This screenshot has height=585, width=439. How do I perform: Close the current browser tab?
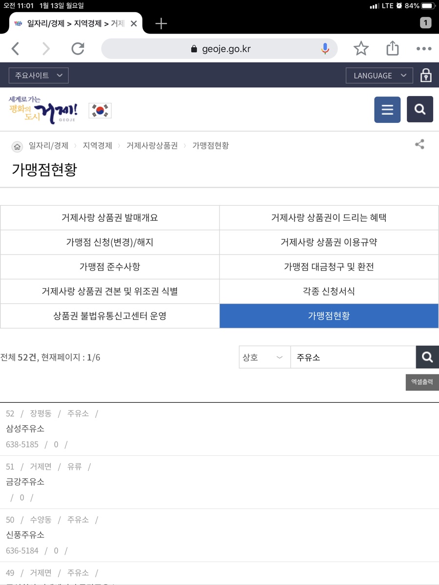(x=134, y=23)
